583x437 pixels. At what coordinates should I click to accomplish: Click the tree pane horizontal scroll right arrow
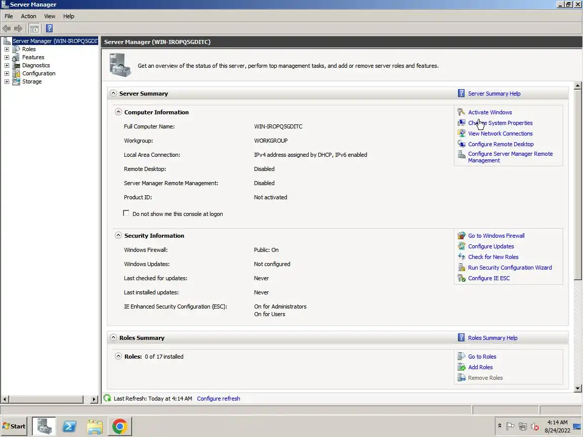click(x=94, y=399)
